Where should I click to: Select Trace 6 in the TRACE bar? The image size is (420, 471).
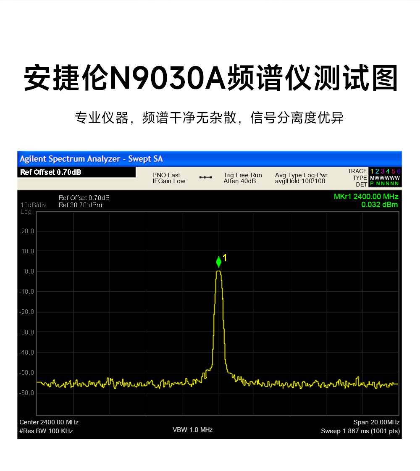point(398,171)
